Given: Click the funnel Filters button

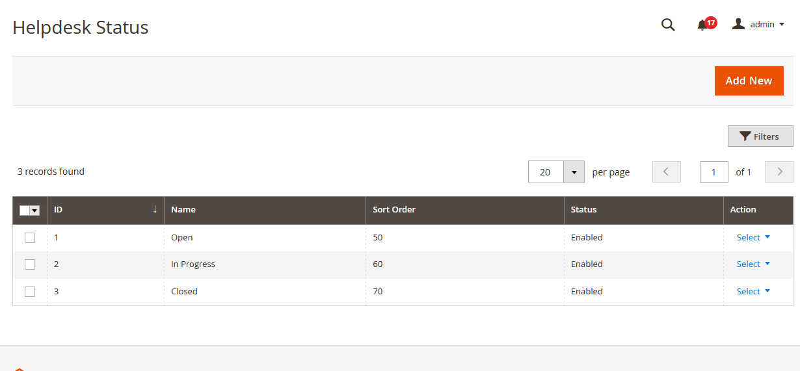Looking at the screenshot, I should point(760,136).
